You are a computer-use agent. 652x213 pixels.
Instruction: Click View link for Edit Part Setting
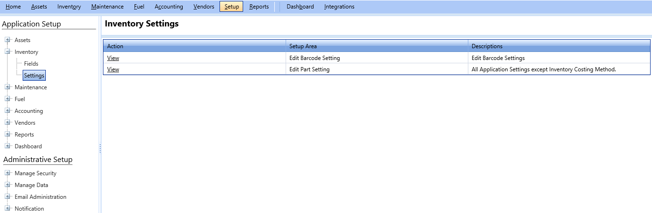[x=113, y=69]
